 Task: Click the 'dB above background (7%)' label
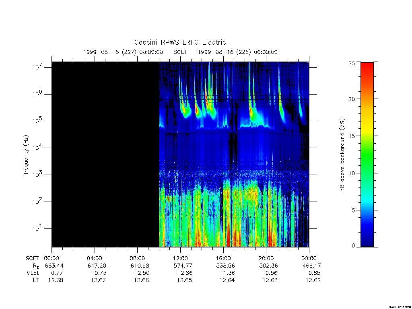(x=342, y=155)
